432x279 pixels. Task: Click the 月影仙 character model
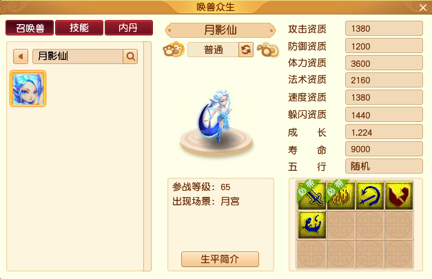coord(216,116)
